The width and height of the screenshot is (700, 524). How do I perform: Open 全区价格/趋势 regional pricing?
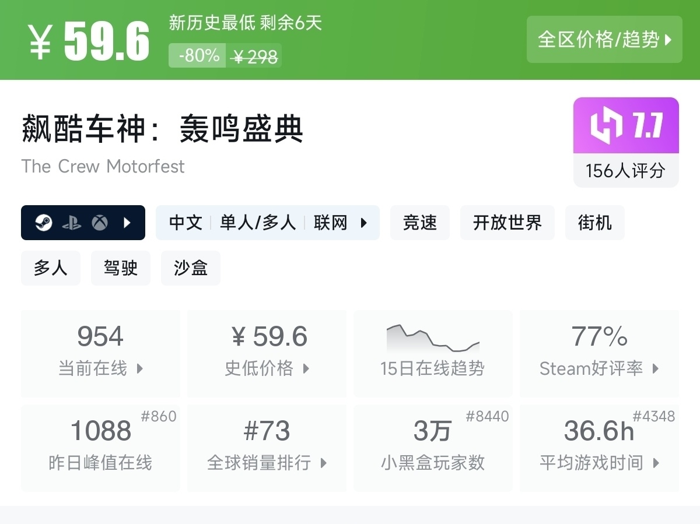[x=604, y=40]
